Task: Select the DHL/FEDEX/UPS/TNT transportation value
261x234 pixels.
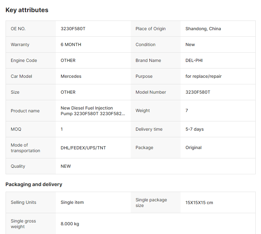Action: [x=83, y=148]
